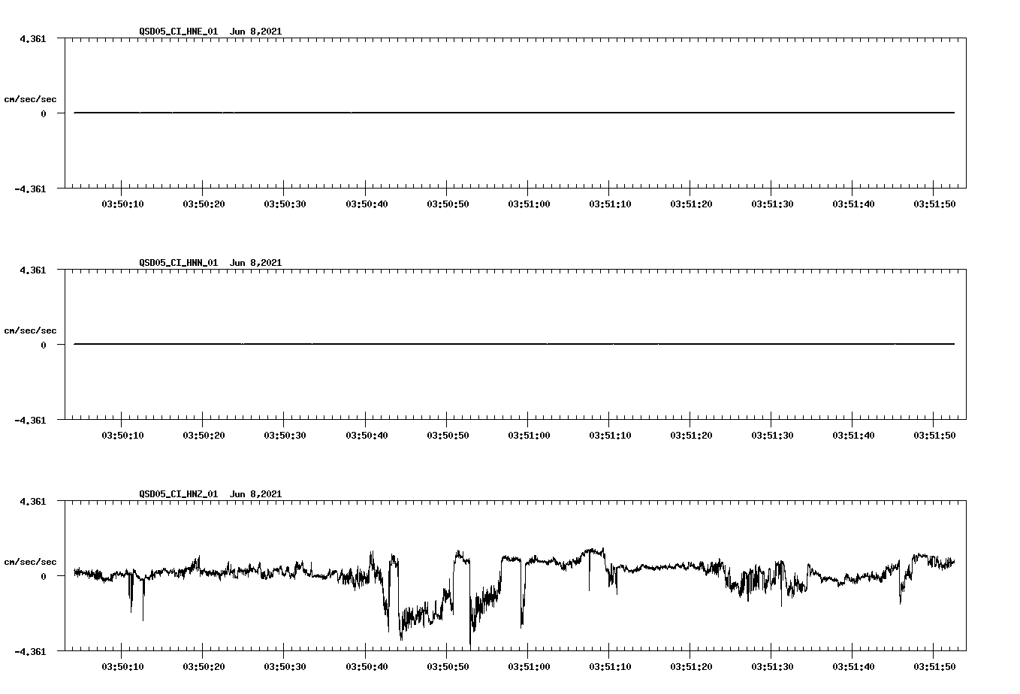Image resolution: width=1020 pixels, height=694 pixels.
Task: Click 03:51:40 label under HNZ chart
Action: [x=853, y=667]
